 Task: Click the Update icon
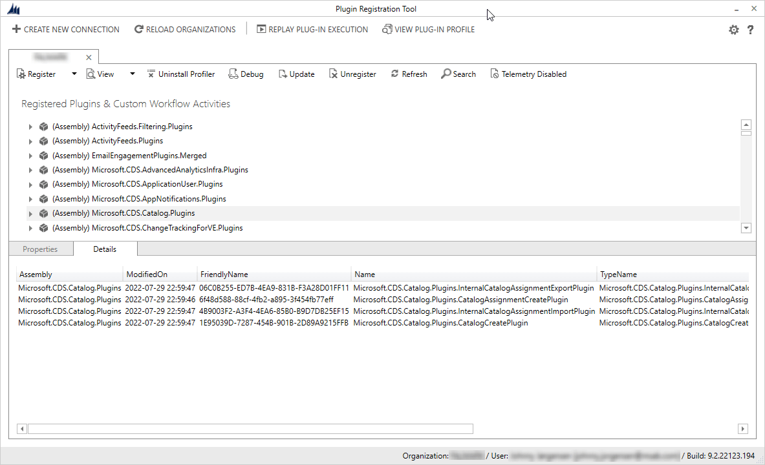[283, 74]
